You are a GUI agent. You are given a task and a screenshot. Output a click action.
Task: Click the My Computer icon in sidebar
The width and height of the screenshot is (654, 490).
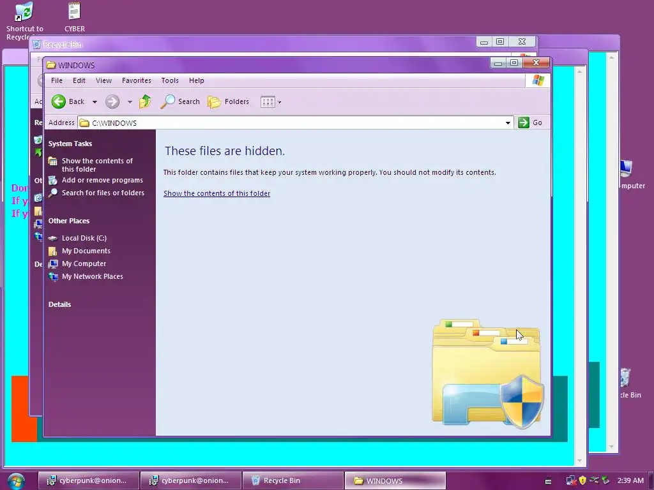click(x=52, y=264)
